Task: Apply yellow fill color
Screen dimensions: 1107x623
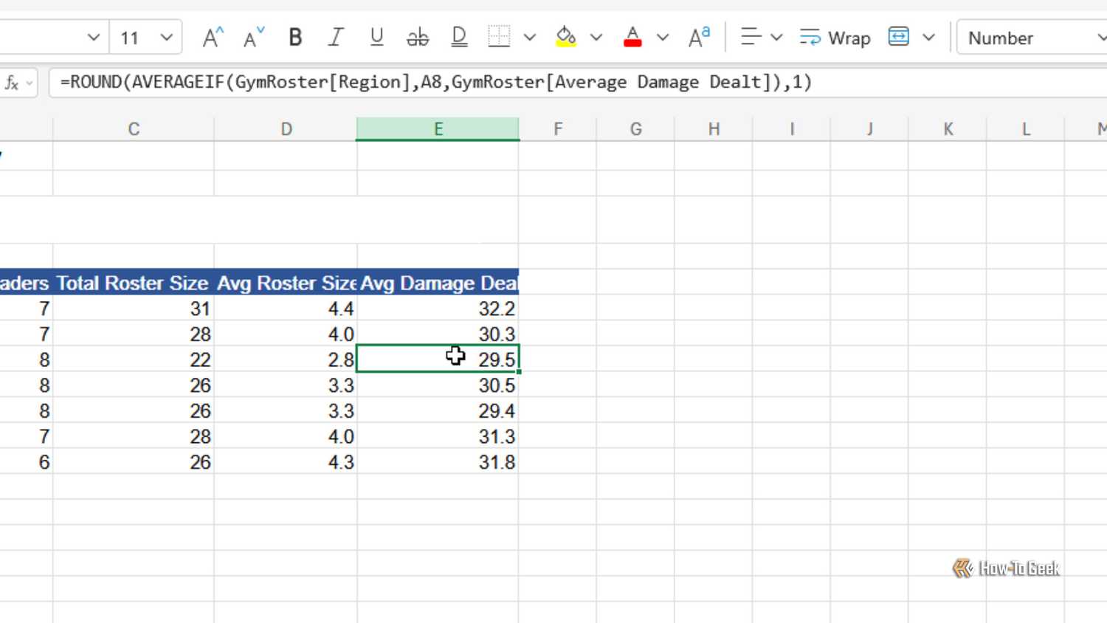Action: click(x=566, y=37)
